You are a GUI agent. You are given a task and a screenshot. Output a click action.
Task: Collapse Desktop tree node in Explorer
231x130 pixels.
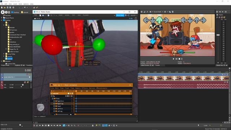[x=2, y=20]
